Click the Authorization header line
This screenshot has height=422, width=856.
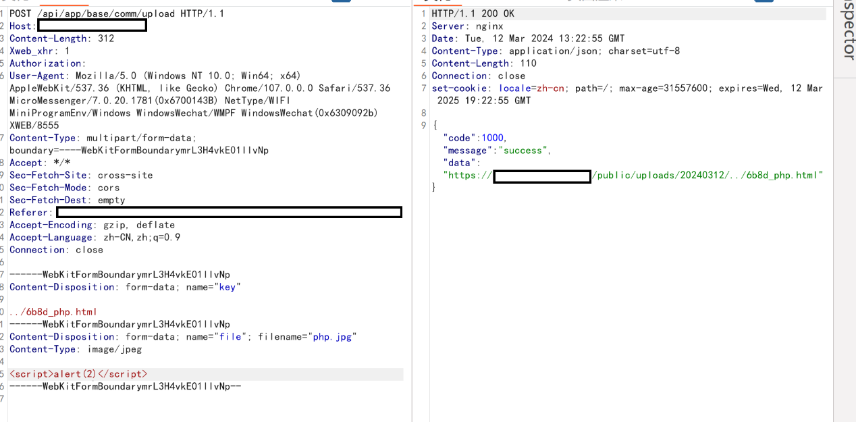click(x=47, y=63)
